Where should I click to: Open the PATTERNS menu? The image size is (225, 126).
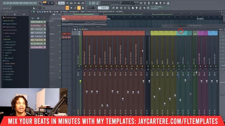tap(15, 3)
